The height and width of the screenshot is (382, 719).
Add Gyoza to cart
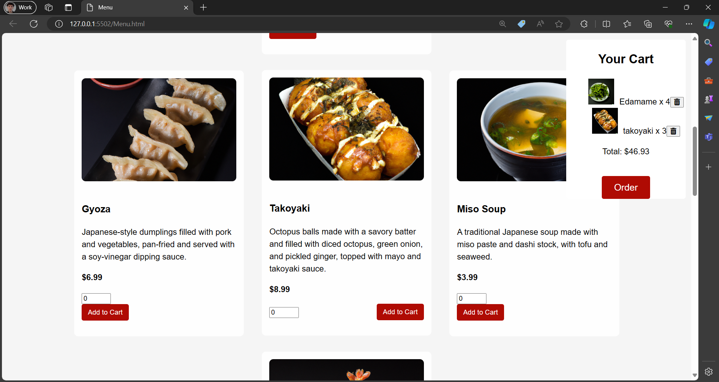click(105, 312)
